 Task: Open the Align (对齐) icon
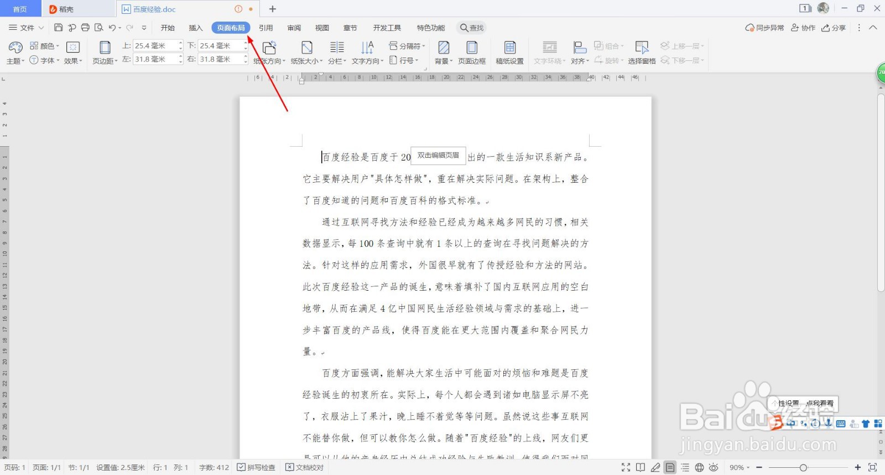pyautogui.click(x=580, y=48)
